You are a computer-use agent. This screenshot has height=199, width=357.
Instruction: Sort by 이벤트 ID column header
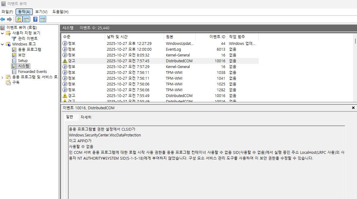[211, 37]
